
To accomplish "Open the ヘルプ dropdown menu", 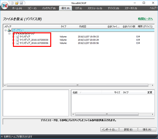I will coord(154,8).
